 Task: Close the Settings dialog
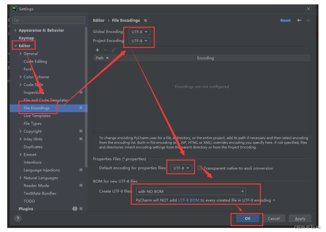click(x=308, y=9)
